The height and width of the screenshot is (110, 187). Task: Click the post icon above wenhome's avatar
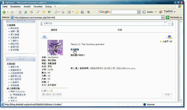click(x=44, y=37)
